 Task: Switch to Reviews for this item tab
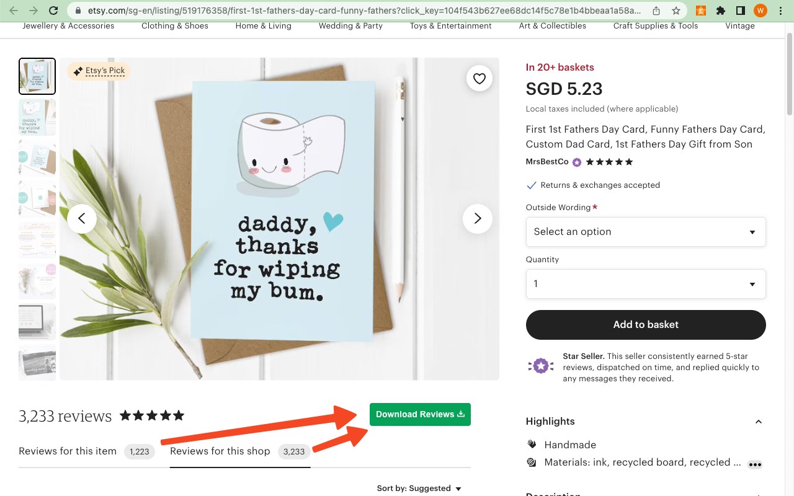coord(68,451)
